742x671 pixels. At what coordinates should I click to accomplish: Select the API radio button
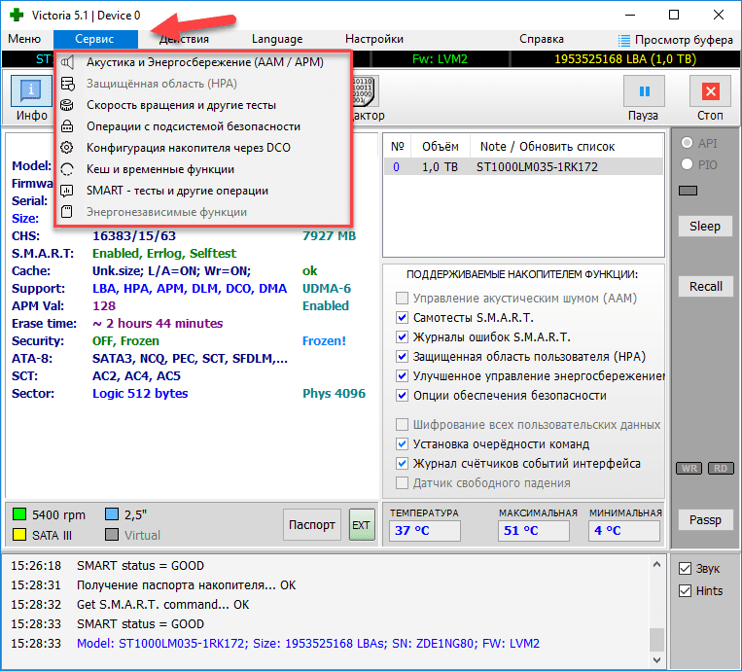tap(688, 143)
